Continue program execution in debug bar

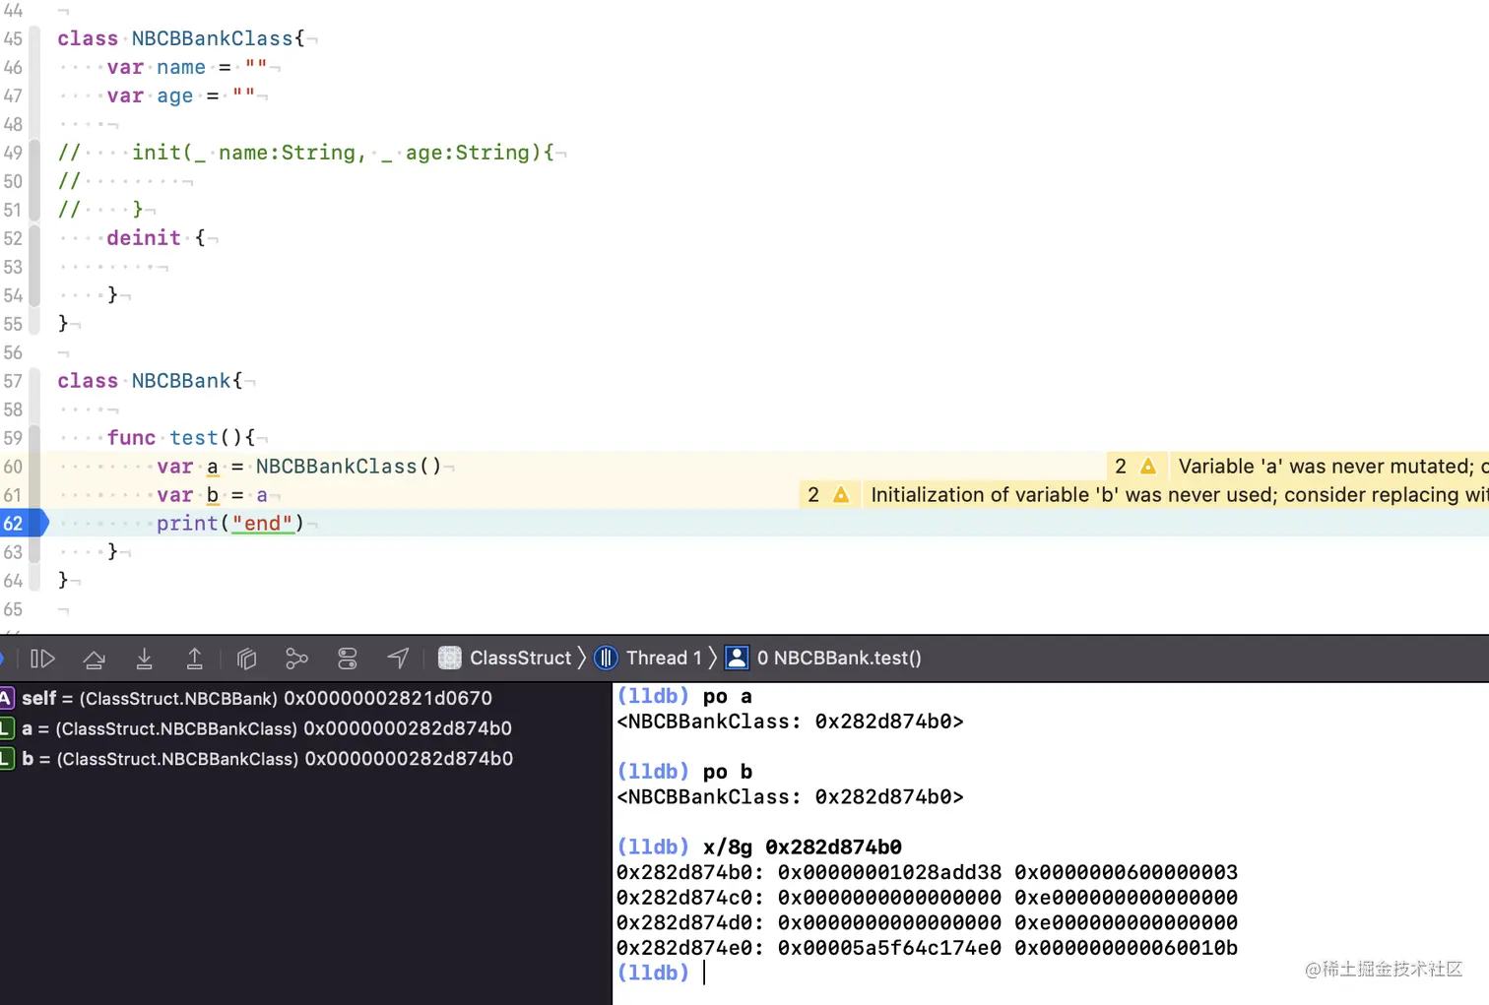(x=42, y=659)
